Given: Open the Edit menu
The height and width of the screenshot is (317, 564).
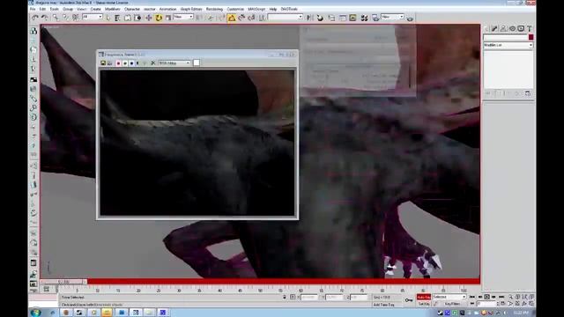Looking at the screenshot, I should [x=42, y=9].
